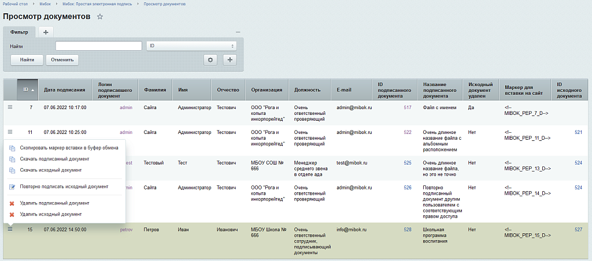The height and width of the screenshot is (261, 592).
Task: Collapse the filter panel with minus icon
Action: (238, 32)
